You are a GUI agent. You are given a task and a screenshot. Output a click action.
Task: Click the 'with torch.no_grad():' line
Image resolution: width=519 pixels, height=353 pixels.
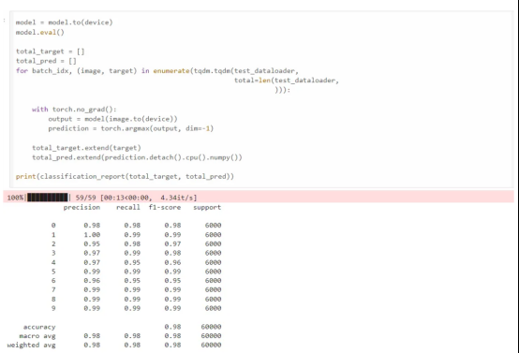click(x=74, y=110)
